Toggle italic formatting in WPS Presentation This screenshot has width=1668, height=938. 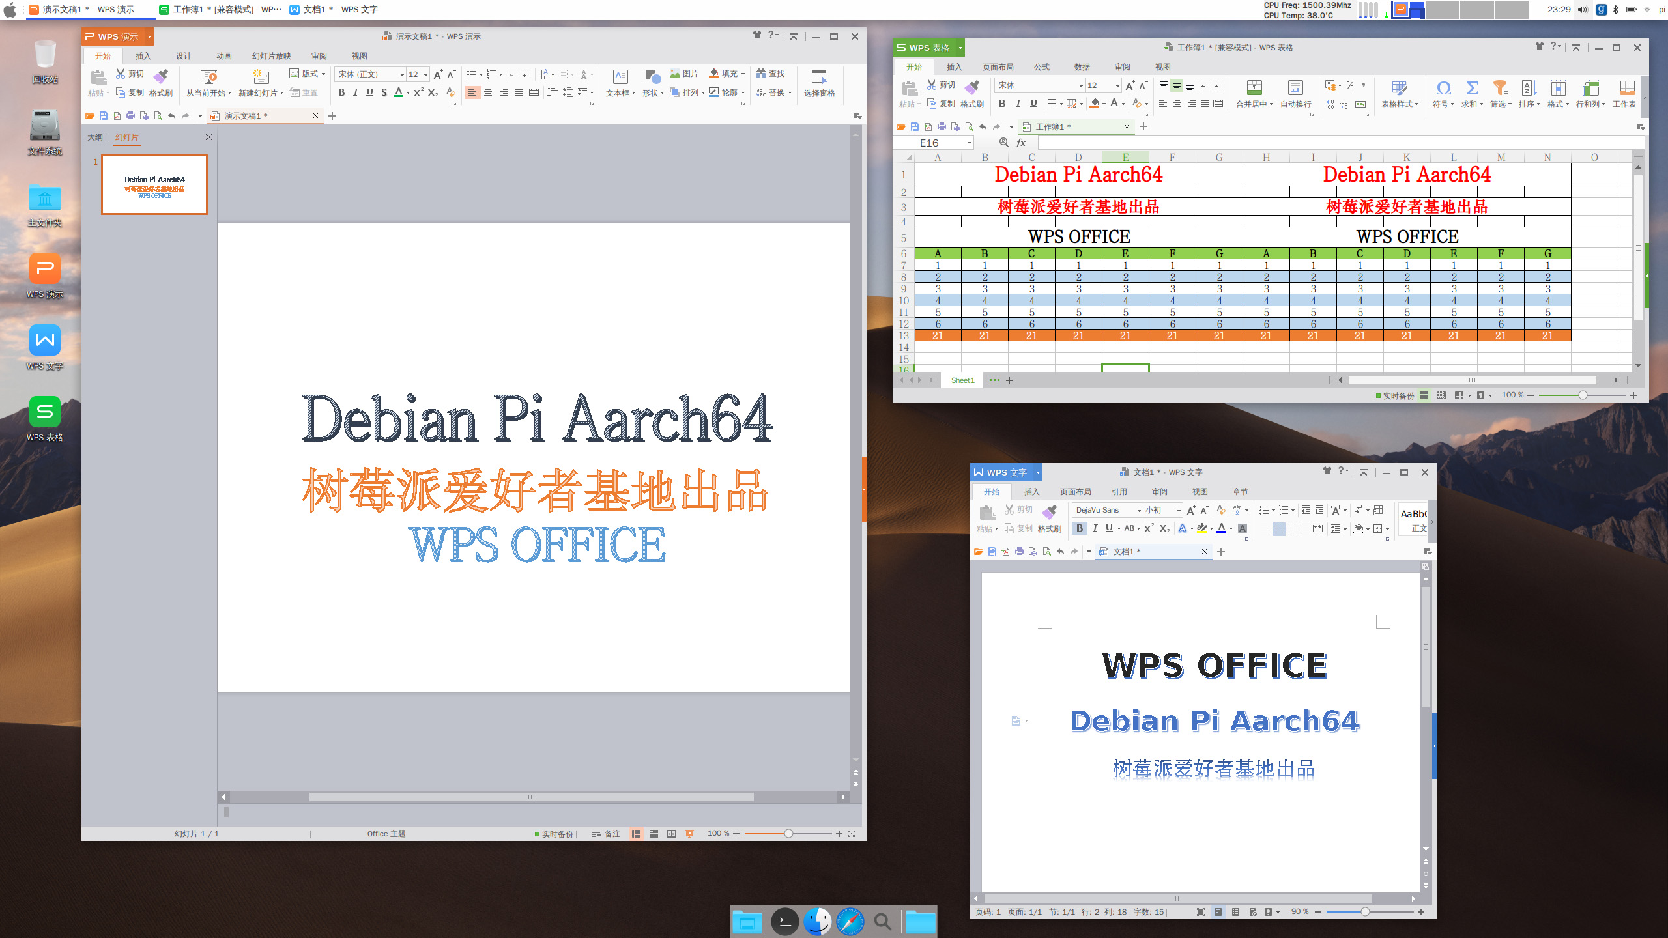(356, 92)
